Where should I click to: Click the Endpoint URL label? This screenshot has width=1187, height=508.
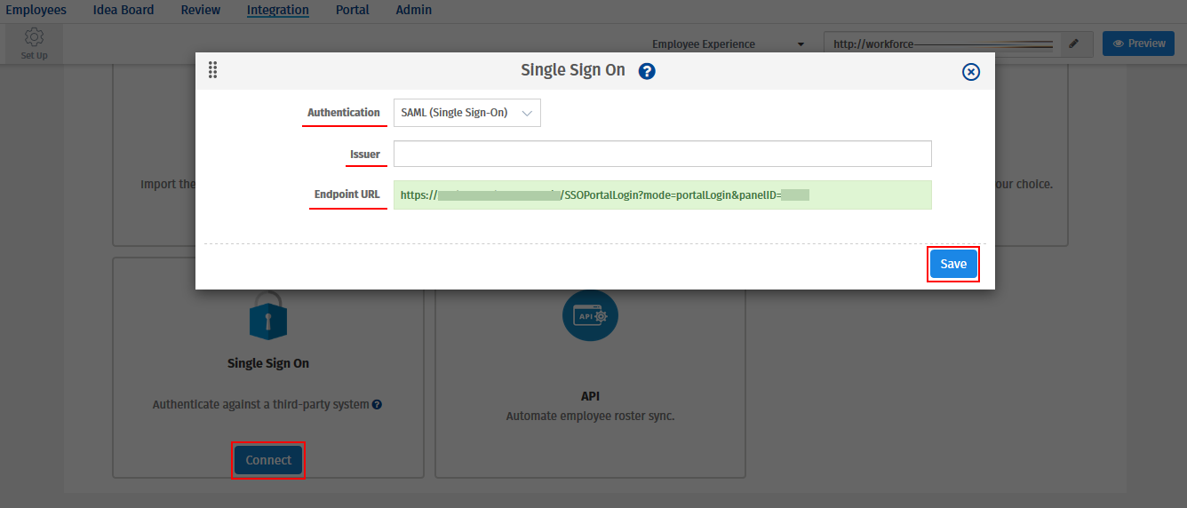click(347, 194)
